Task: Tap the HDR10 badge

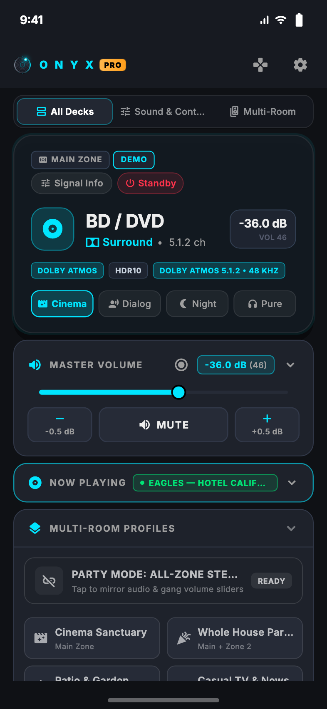Action: tap(128, 270)
